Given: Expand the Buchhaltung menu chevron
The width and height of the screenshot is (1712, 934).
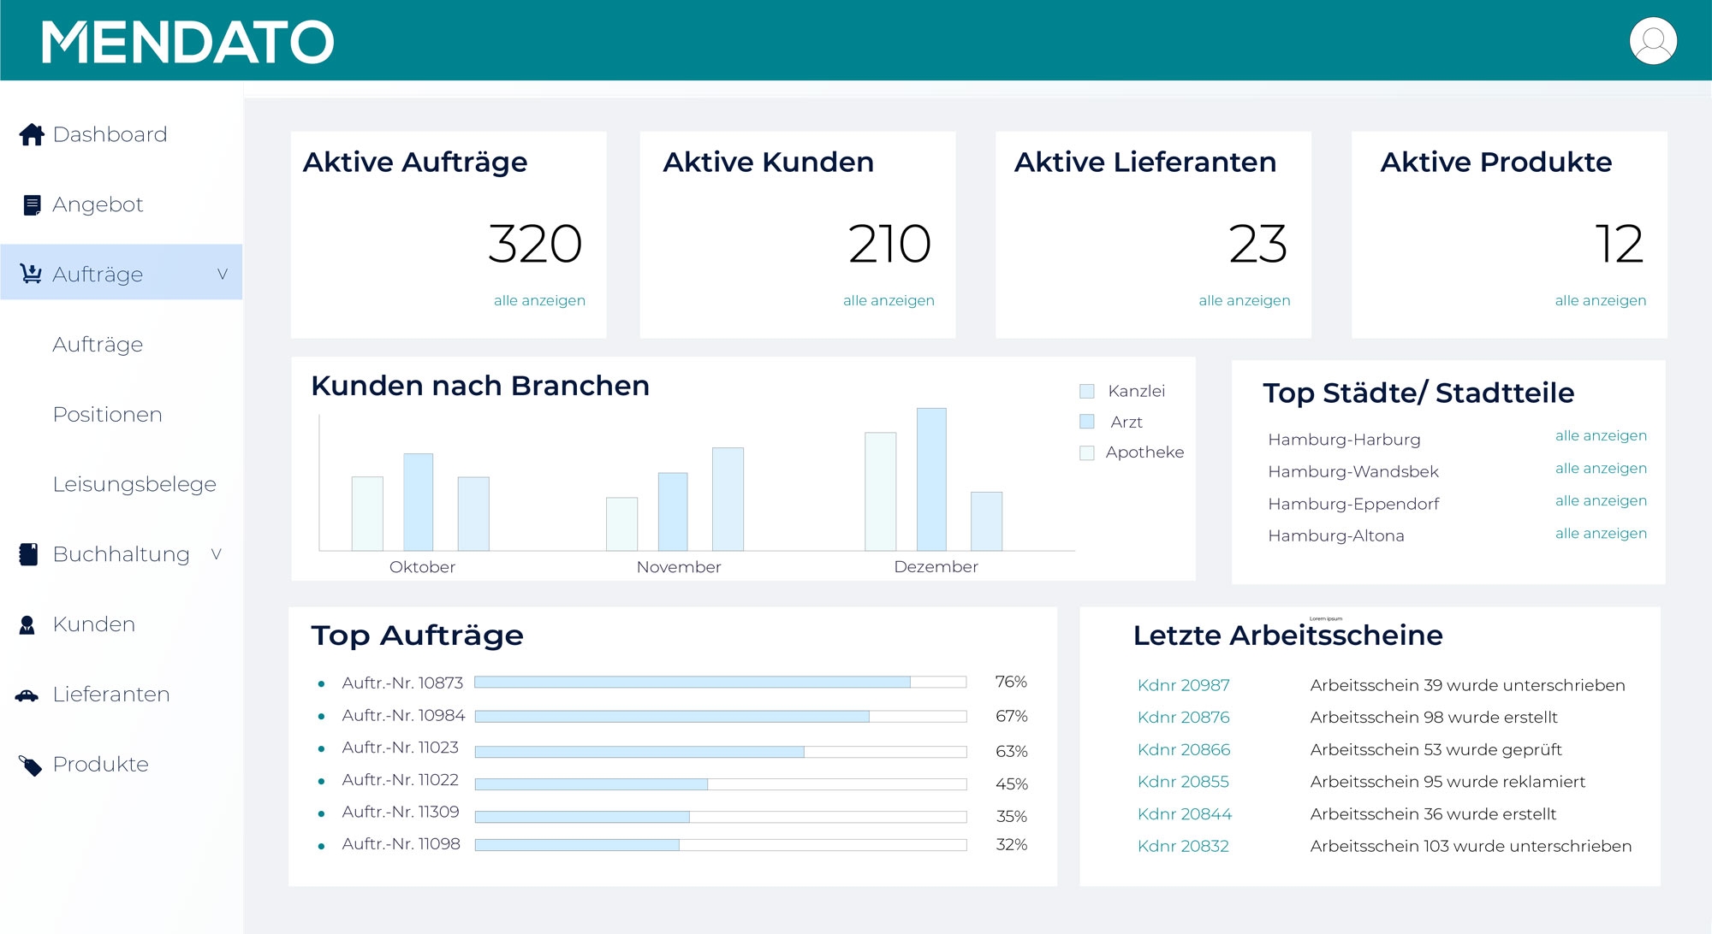Looking at the screenshot, I should click(216, 554).
